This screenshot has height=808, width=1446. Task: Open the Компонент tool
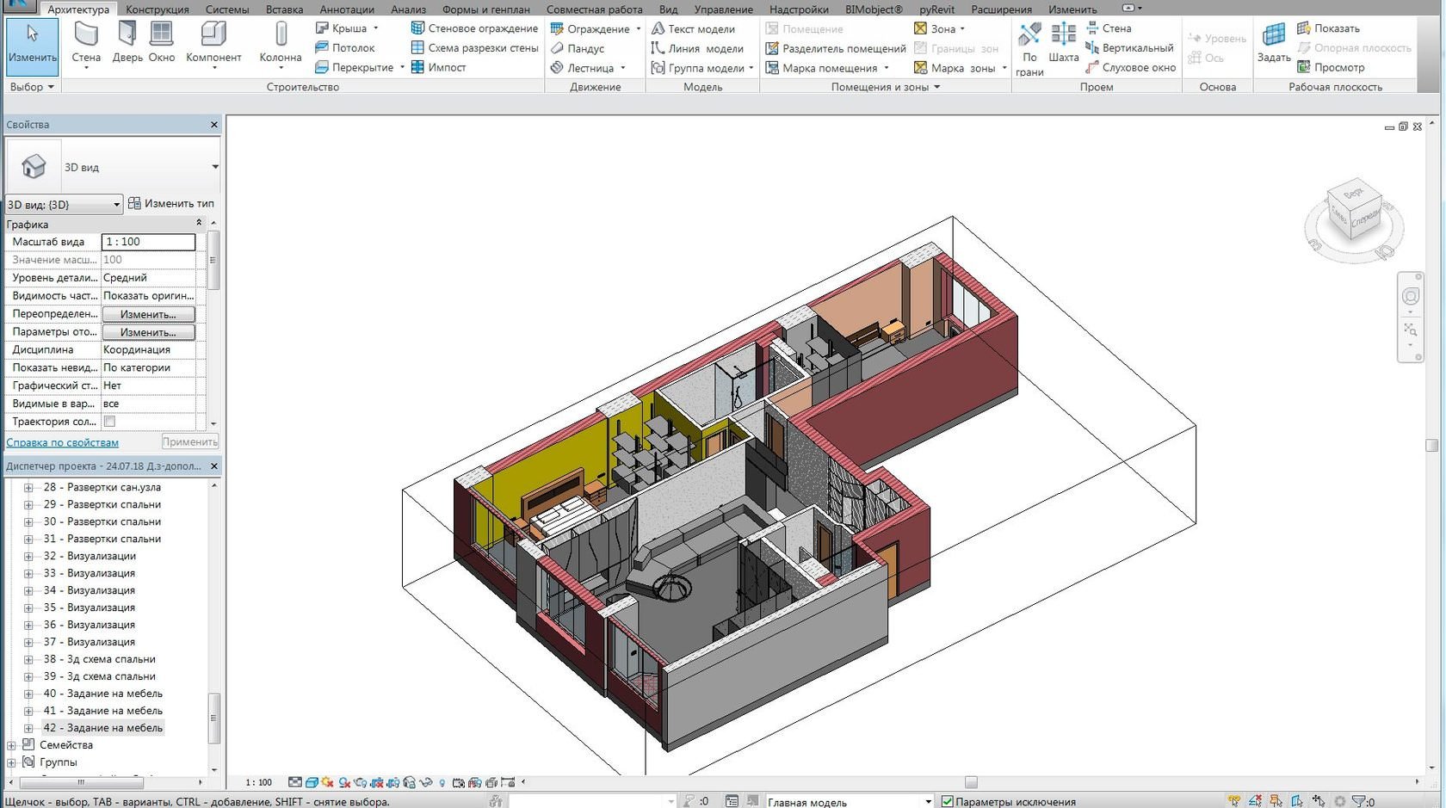pyautogui.click(x=213, y=45)
